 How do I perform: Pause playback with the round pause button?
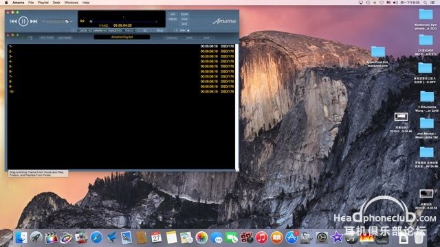tap(23, 21)
